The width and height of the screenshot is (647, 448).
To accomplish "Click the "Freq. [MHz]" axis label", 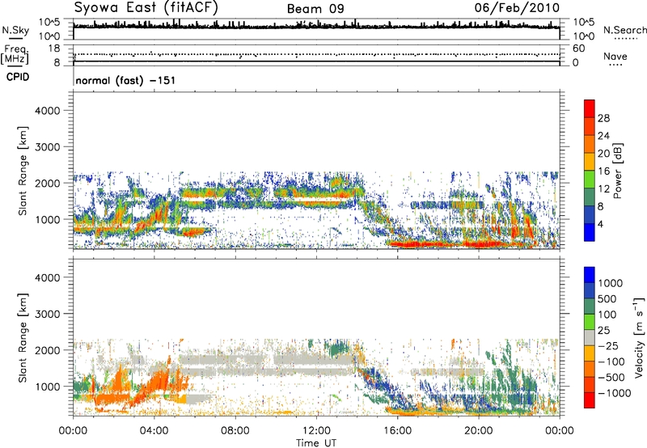I will (x=15, y=54).
